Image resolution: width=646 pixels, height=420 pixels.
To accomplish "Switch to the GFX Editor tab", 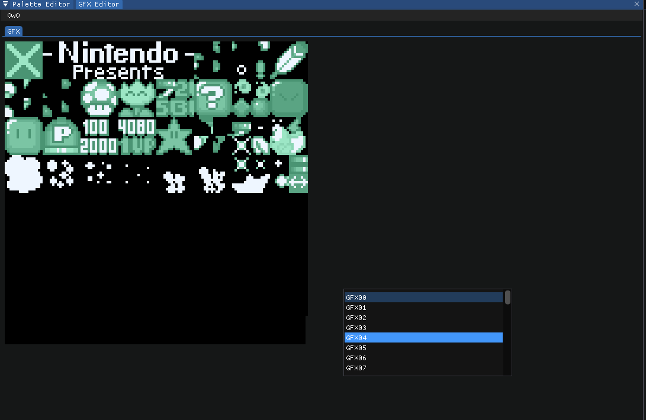I will click(x=98, y=4).
